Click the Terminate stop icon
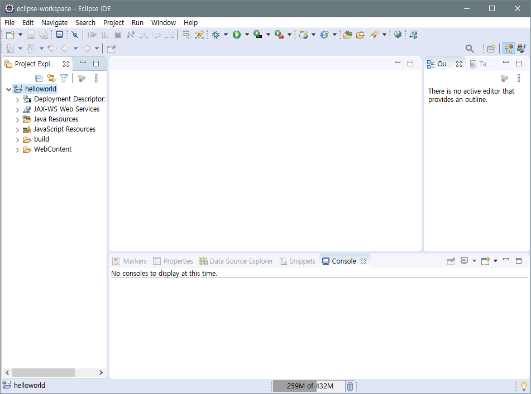 118,35
